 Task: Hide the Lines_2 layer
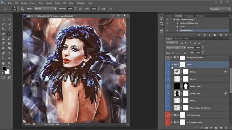168,79
